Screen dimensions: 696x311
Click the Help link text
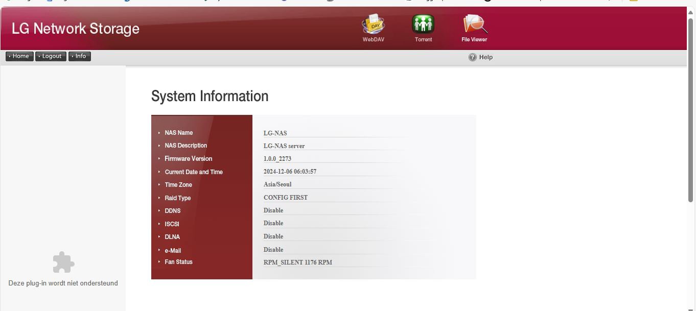(x=486, y=57)
